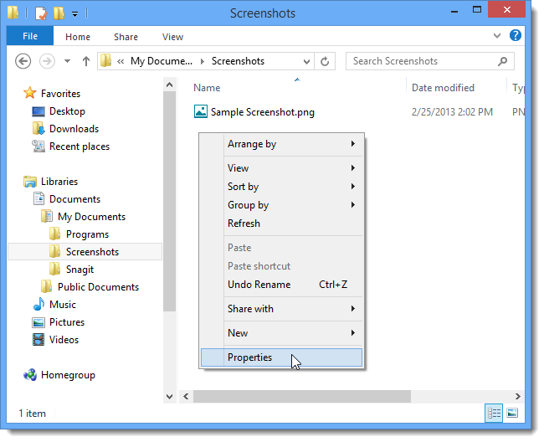Switch to the View ribbon tab
Viewport: 544px width, 442px height.
click(x=172, y=37)
